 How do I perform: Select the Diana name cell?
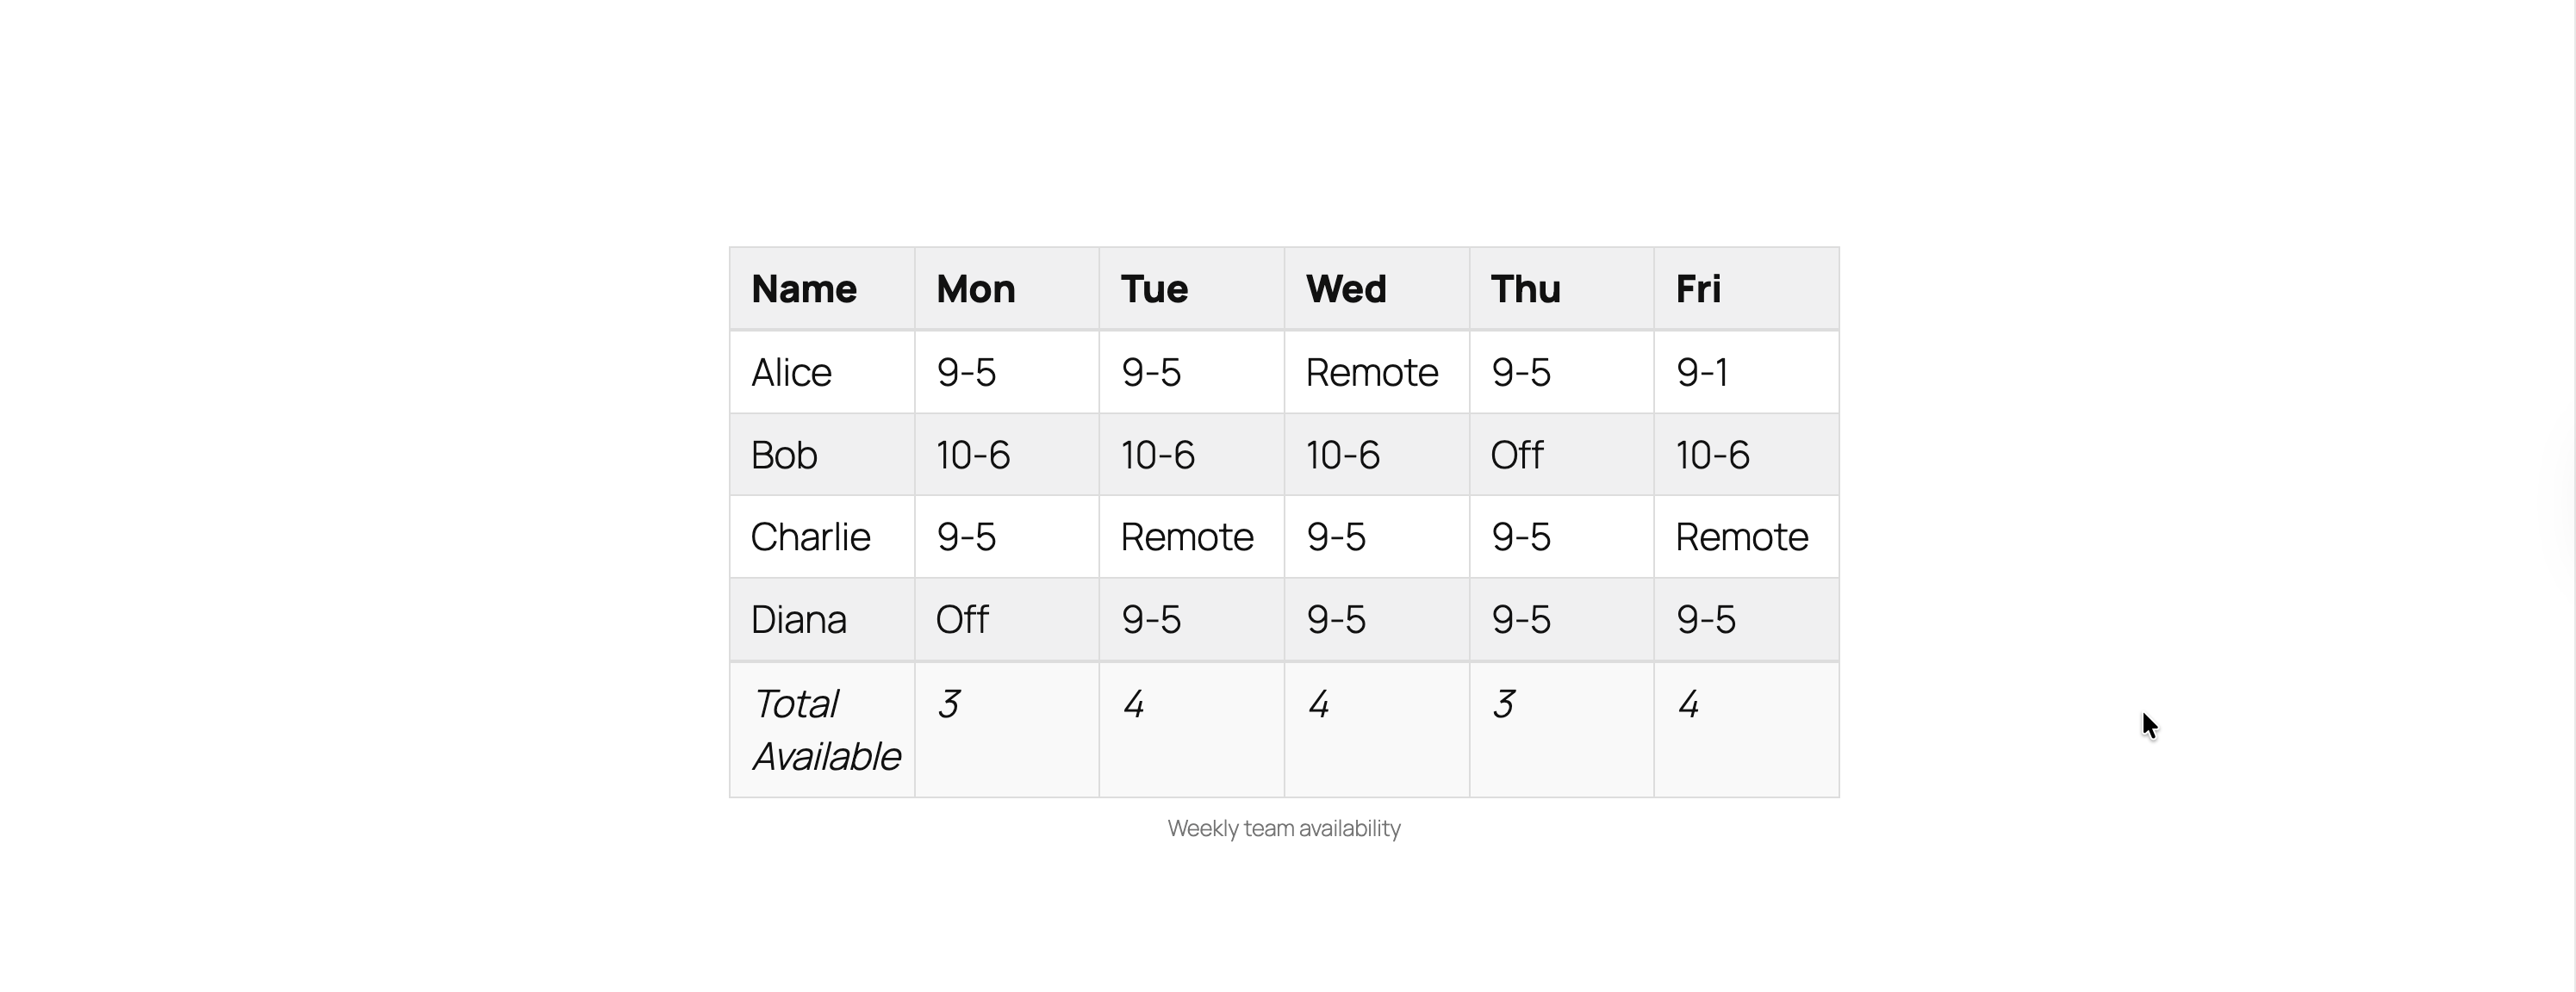(822, 620)
